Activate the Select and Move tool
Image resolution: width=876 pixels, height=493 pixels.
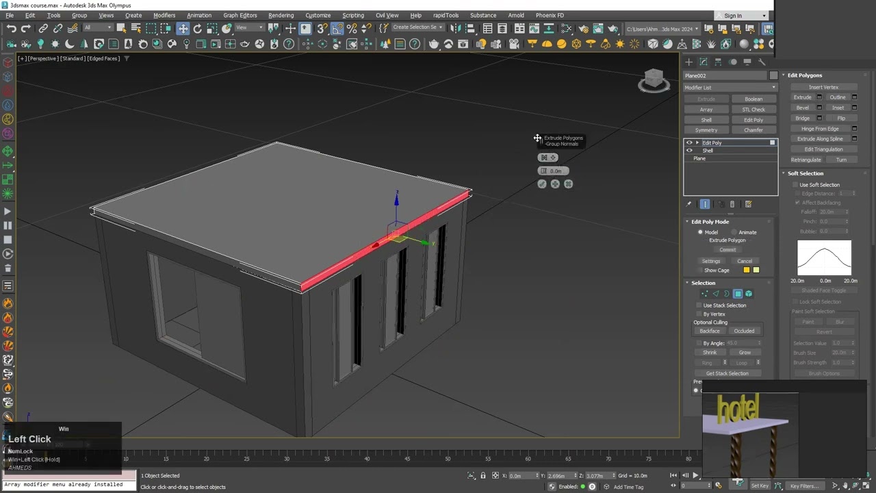(x=183, y=28)
